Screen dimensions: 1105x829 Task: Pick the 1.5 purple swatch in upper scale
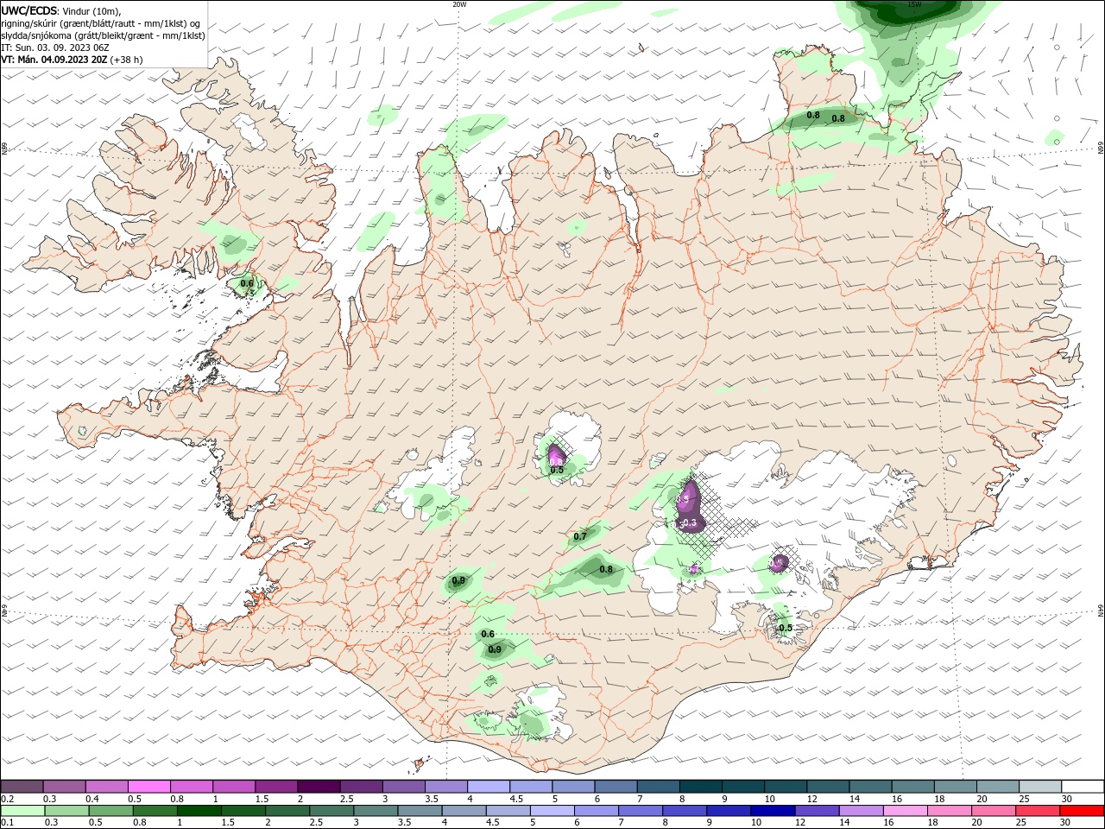click(275, 787)
